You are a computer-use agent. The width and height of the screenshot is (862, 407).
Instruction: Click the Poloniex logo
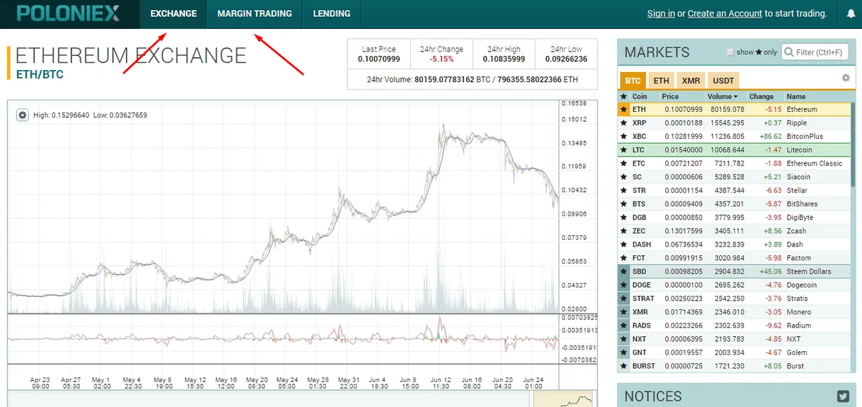pyautogui.click(x=68, y=13)
